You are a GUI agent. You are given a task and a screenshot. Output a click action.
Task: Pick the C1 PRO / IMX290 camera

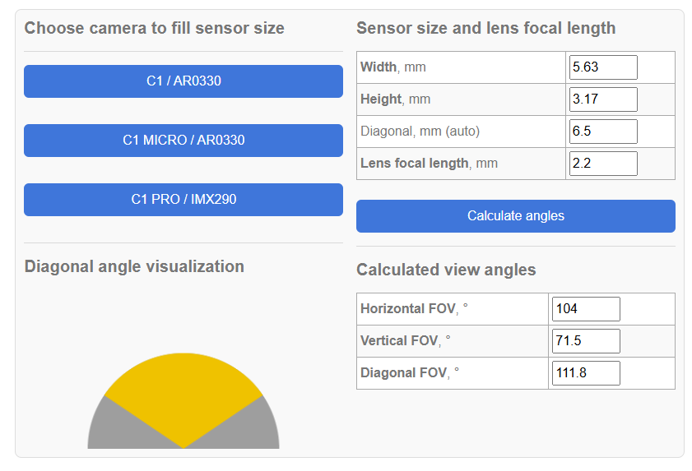tap(183, 200)
